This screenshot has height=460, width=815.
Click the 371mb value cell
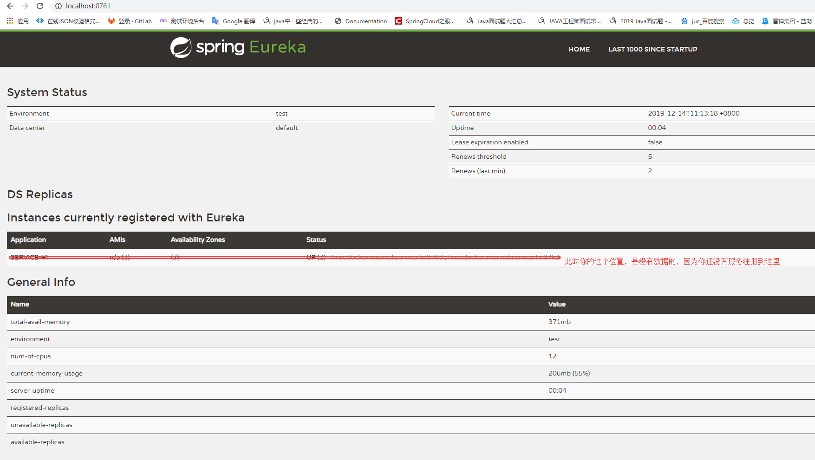pos(560,322)
